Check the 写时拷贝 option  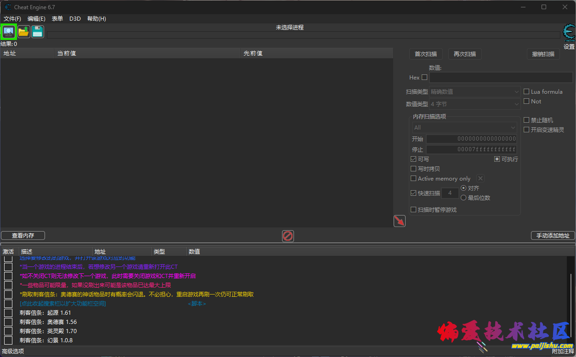click(x=413, y=169)
